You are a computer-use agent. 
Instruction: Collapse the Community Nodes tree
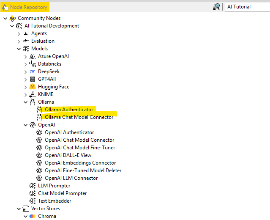pyautogui.click(x=5, y=18)
